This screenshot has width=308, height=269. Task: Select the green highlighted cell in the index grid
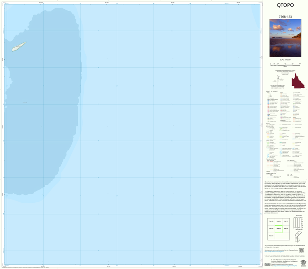279,229
